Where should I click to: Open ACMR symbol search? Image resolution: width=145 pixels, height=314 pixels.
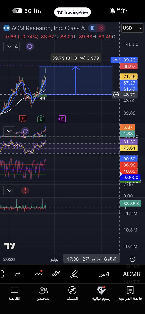click(132, 274)
